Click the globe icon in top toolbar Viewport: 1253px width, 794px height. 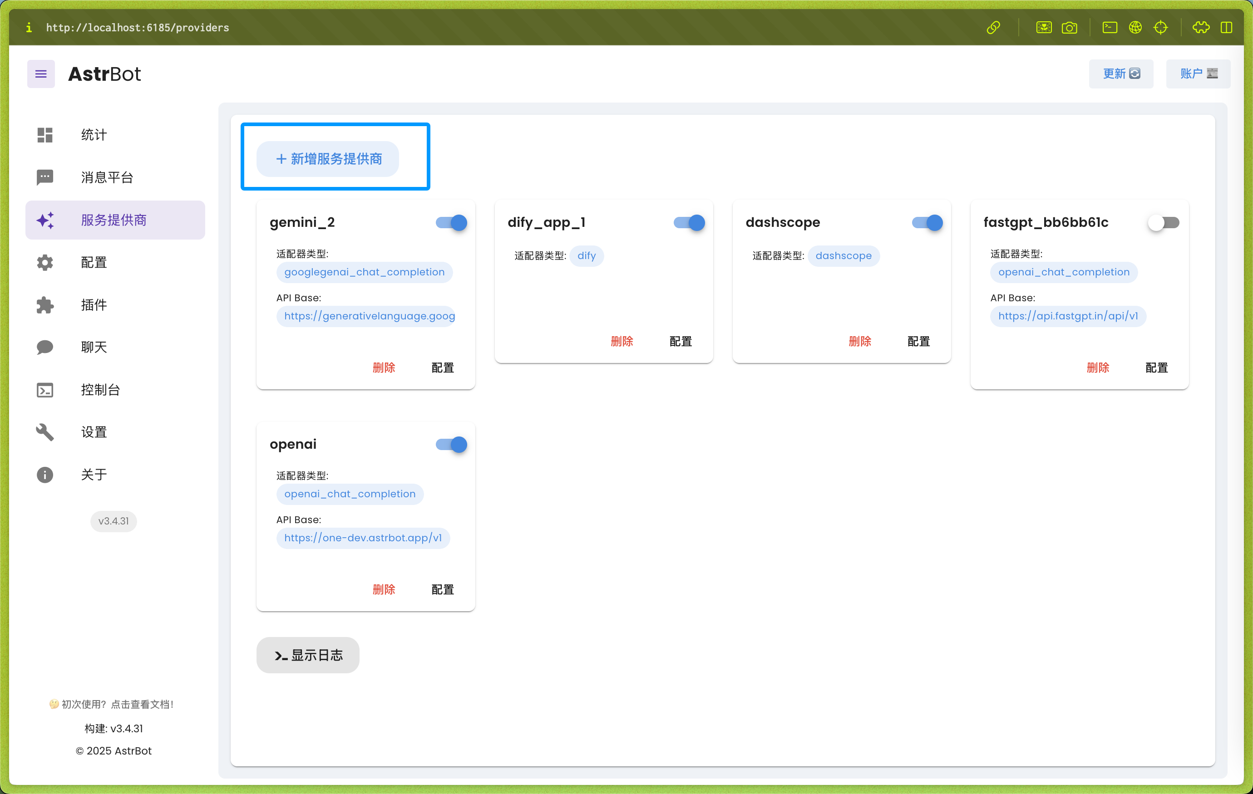1135,28
